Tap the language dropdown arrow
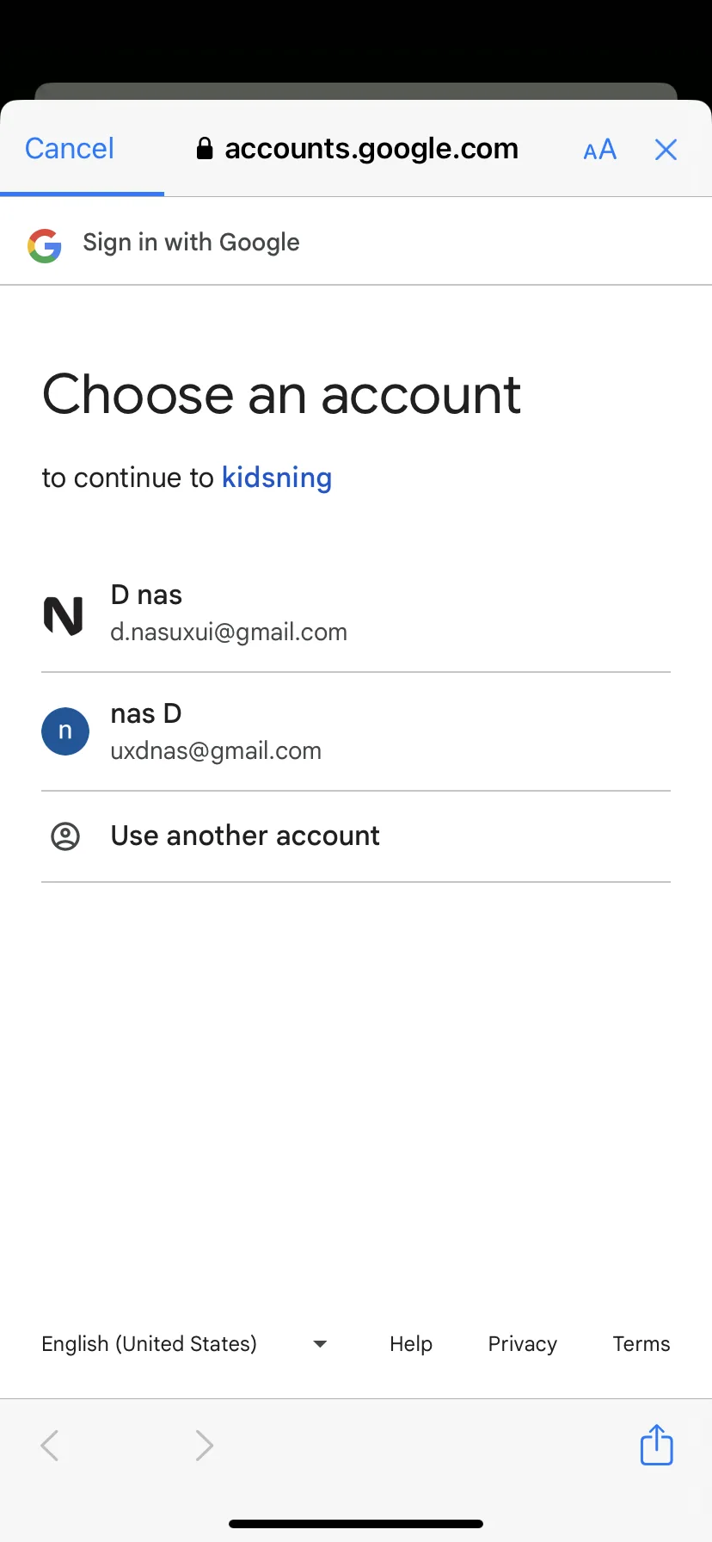The height and width of the screenshot is (1542, 712). 320,1344
